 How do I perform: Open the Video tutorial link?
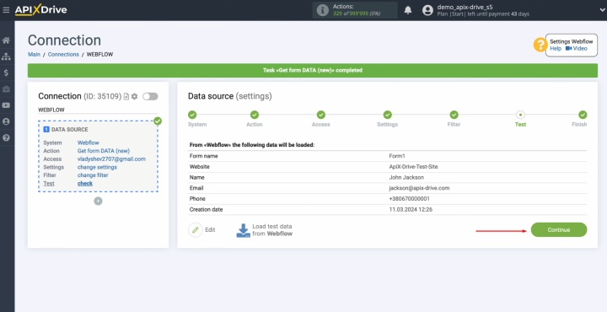click(x=577, y=48)
